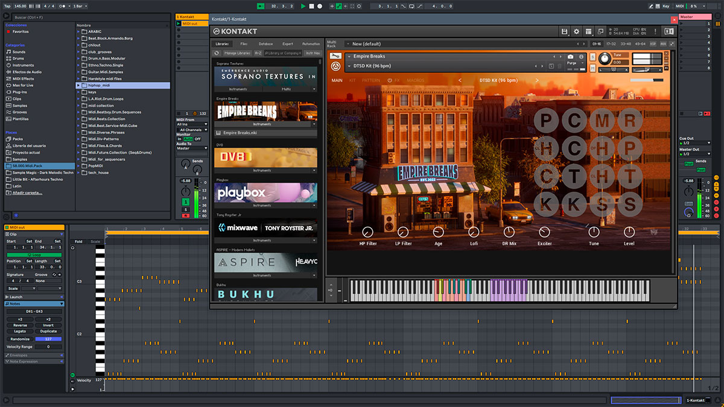Open the Purge dropdown menu

[x=574, y=63]
